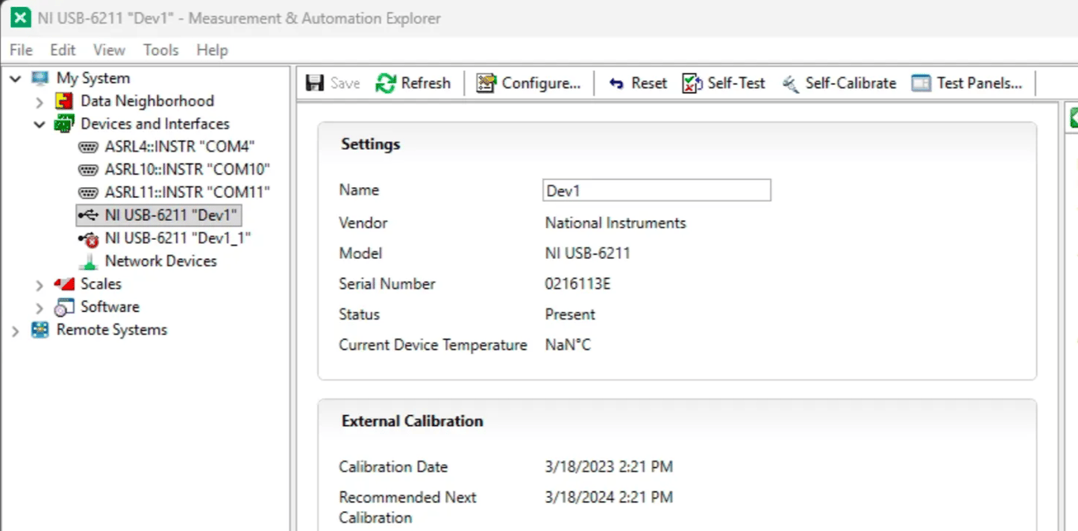Screen dimensions: 1078x531
Task: Click the Refresh toolbar icon
Action: click(x=385, y=84)
